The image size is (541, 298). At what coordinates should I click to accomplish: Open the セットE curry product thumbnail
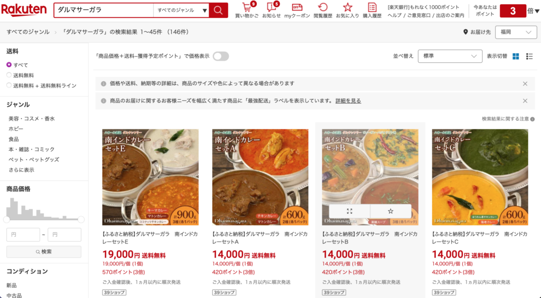[151, 177]
